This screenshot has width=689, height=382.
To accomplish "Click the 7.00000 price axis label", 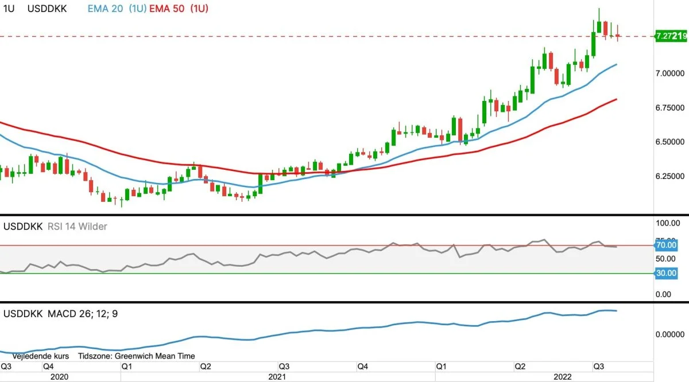I will click(x=671, y=73).
